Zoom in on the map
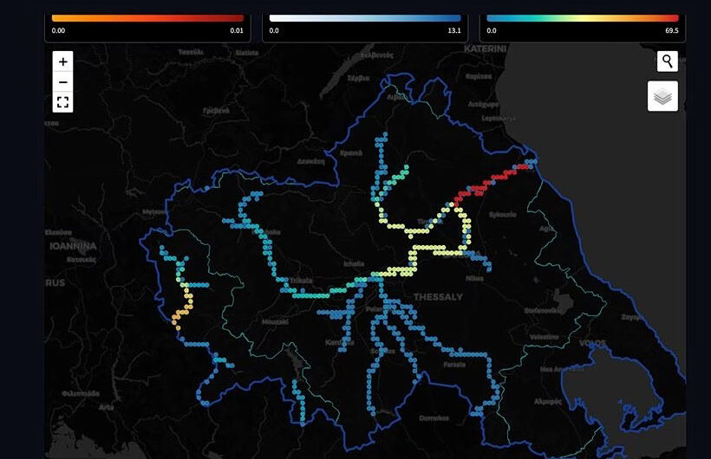 tap(63, 61)
